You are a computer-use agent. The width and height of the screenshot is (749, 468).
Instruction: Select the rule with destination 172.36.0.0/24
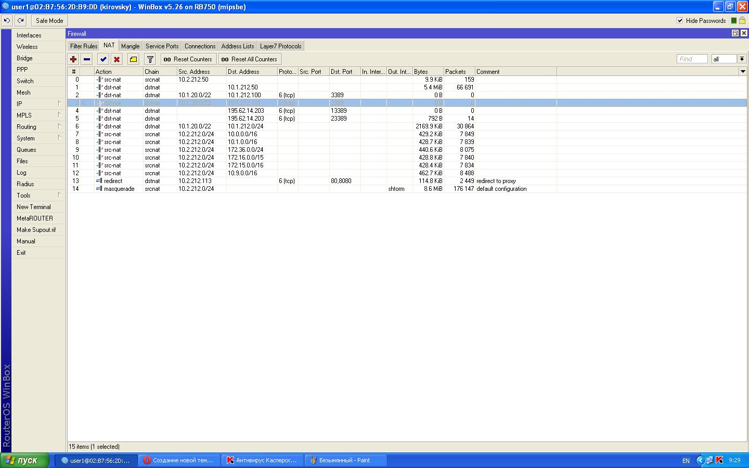[x=407, y=150]
